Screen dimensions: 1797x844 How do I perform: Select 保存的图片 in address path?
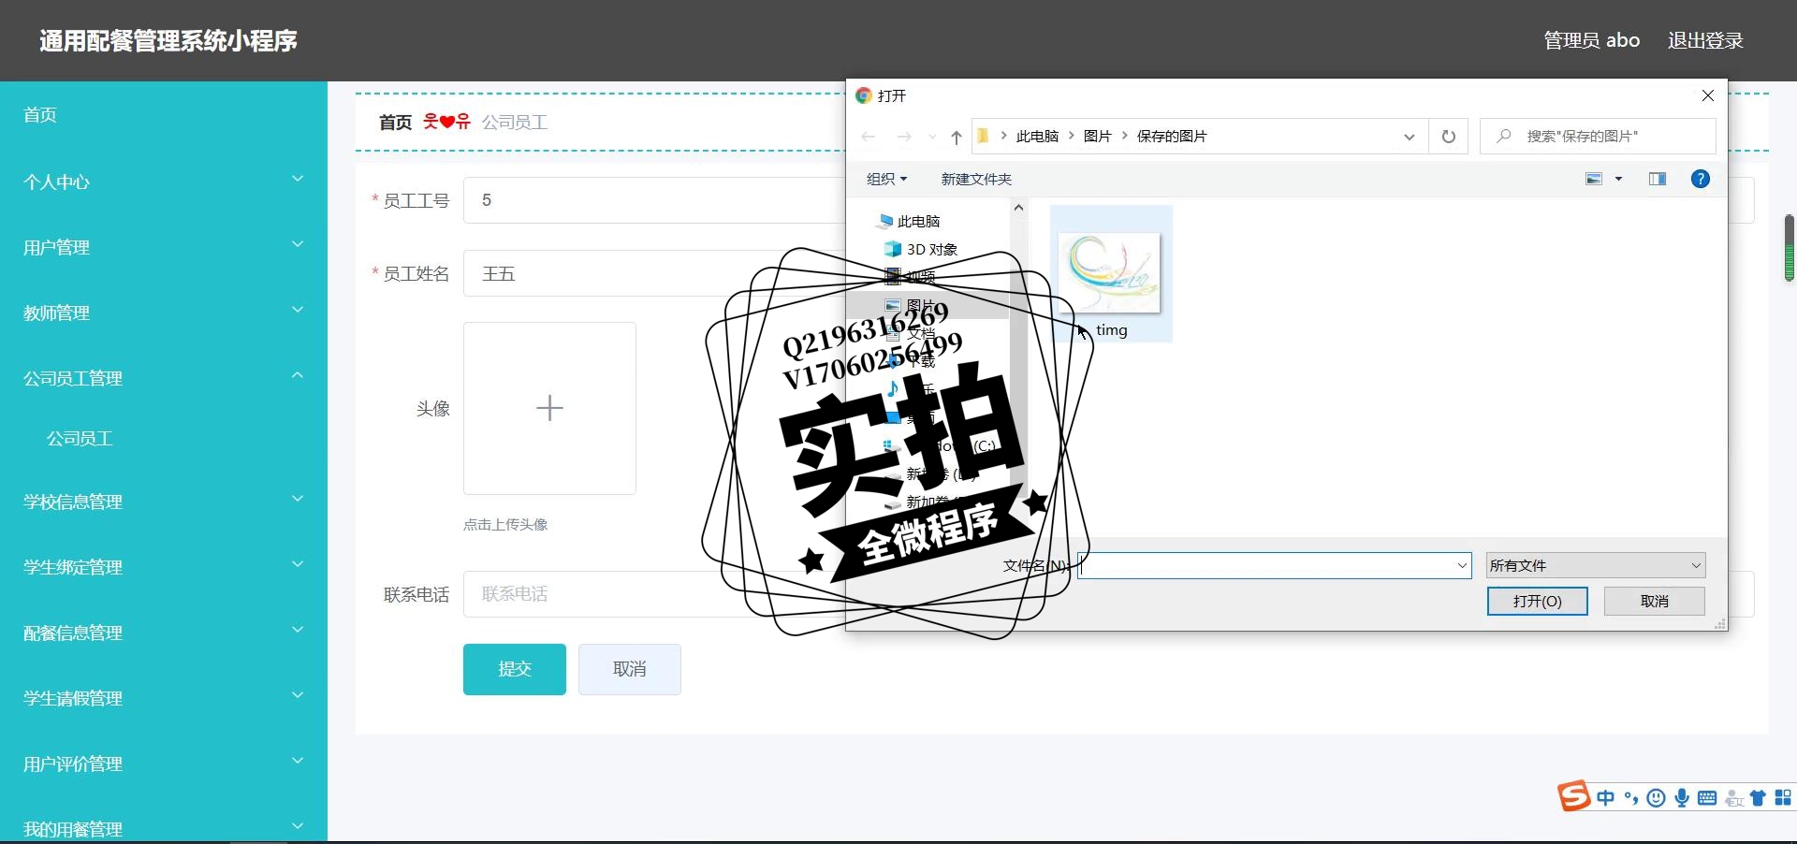[1172, 137]
